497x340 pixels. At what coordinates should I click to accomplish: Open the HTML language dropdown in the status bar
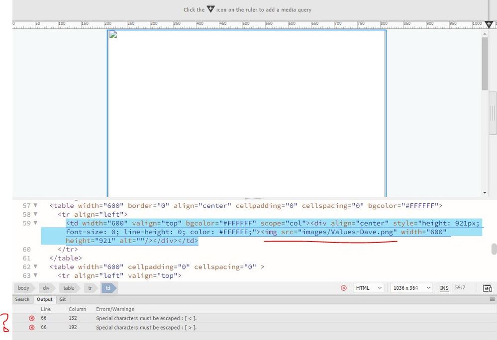368,288
